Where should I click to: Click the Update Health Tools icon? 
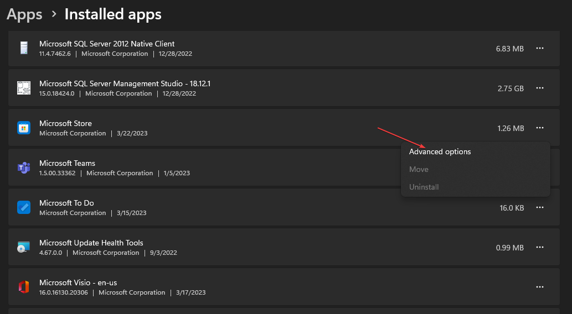24,247
